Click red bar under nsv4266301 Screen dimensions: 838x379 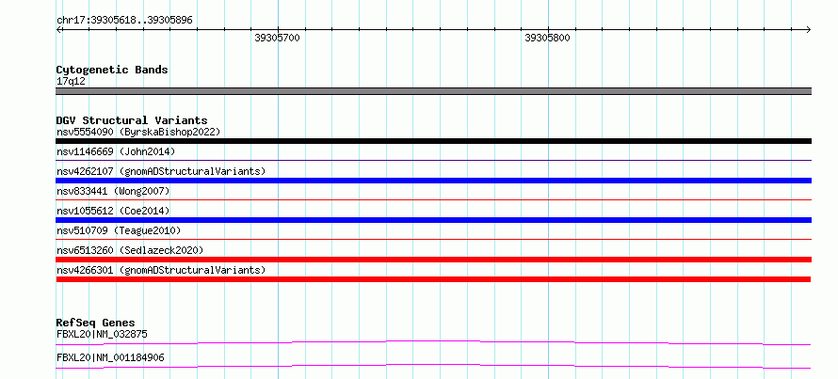(433, 279)
